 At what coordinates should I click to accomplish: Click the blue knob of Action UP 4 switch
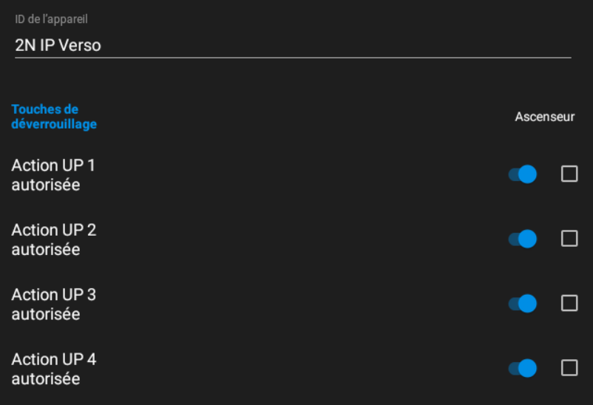pos(527,368)
